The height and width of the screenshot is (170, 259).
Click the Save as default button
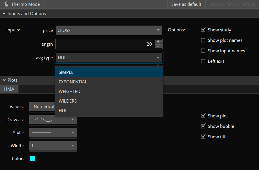[186, 4]
